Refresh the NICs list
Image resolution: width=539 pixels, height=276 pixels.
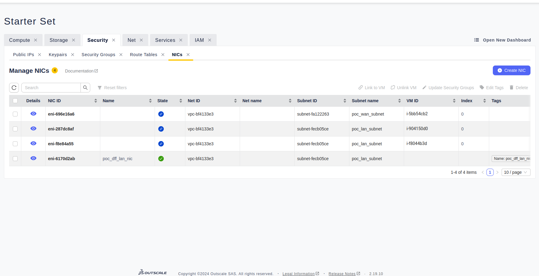(x=14, y=88)
